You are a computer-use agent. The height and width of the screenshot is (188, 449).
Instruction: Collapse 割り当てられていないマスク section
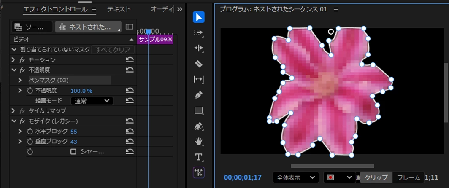pos(14,49)
